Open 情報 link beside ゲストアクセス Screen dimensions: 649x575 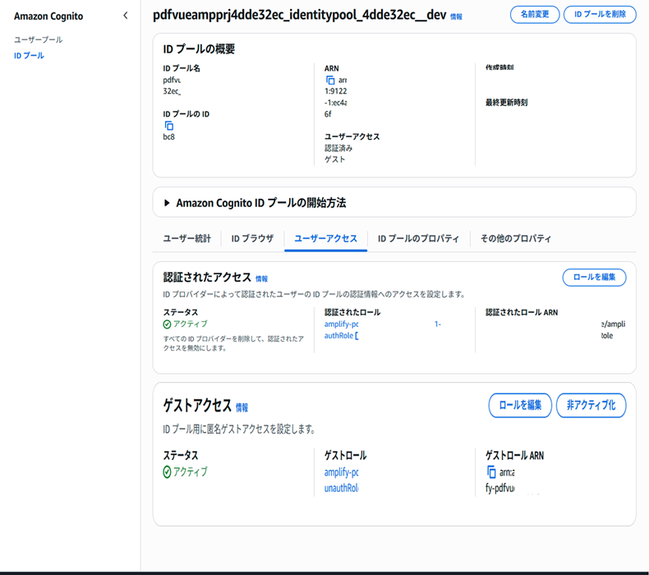242,407
